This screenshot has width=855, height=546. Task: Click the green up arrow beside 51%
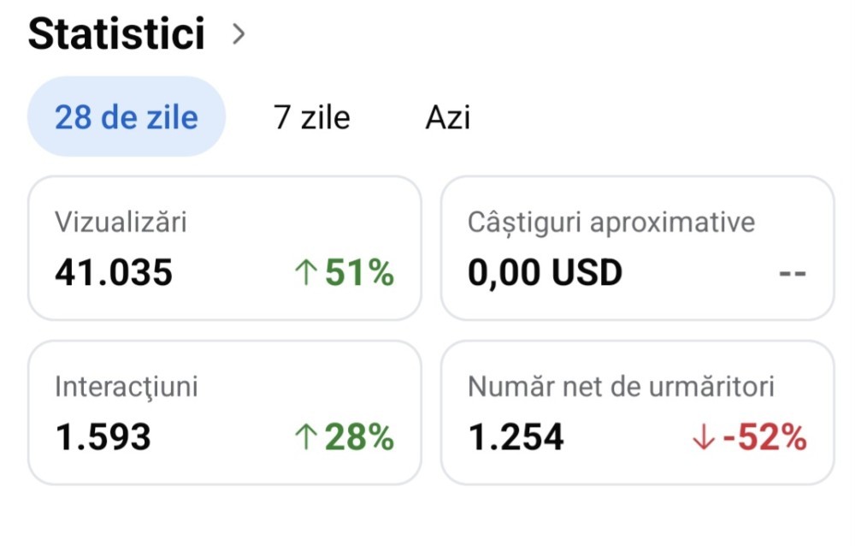(x=304, y=274)
